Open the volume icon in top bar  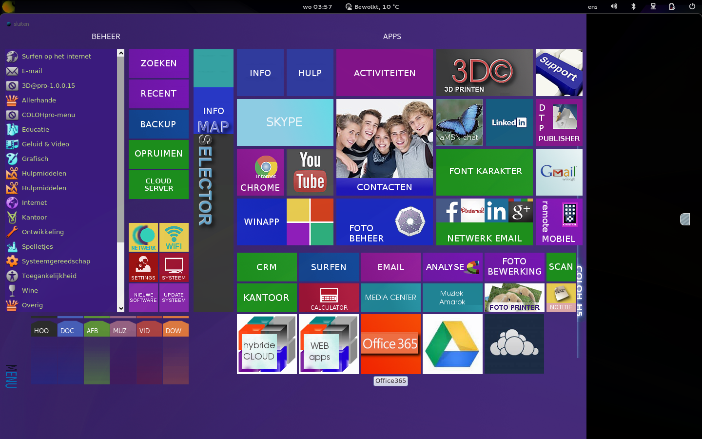pyautogui.click(x=614, y=6)
